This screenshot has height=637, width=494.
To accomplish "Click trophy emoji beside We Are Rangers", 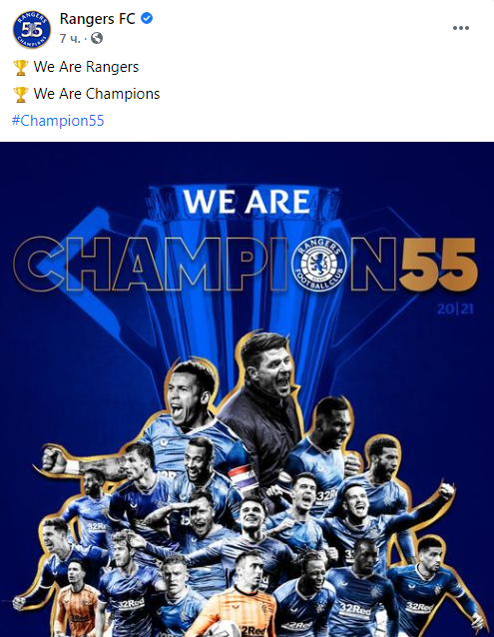I will point(21,68).
